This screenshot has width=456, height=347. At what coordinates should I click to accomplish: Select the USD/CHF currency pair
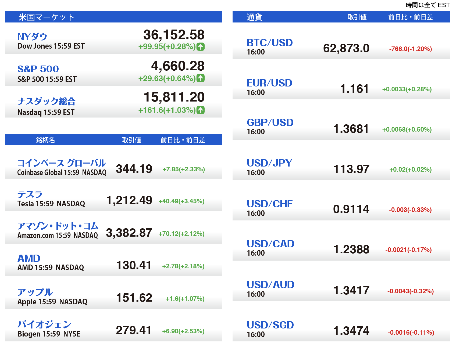(270, 204)
